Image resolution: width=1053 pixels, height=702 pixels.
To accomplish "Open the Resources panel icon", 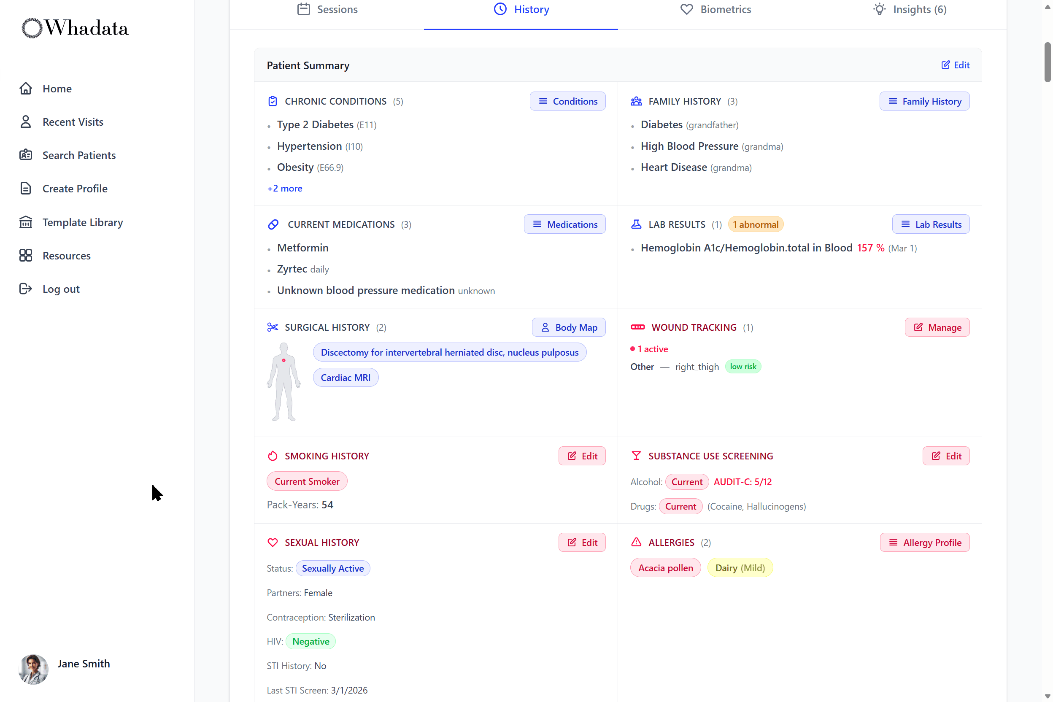I will click(x=25, y=255).
